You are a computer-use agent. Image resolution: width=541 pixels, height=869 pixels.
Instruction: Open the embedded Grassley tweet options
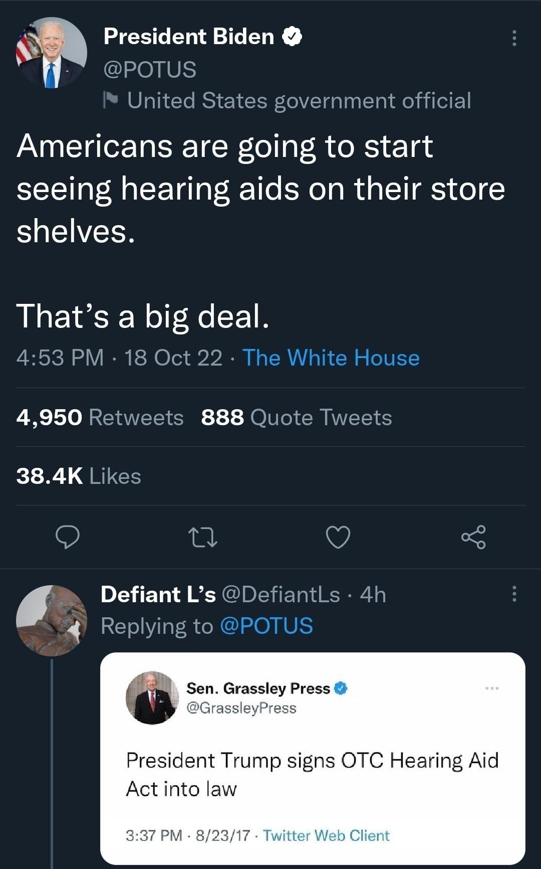click(492, 688)
